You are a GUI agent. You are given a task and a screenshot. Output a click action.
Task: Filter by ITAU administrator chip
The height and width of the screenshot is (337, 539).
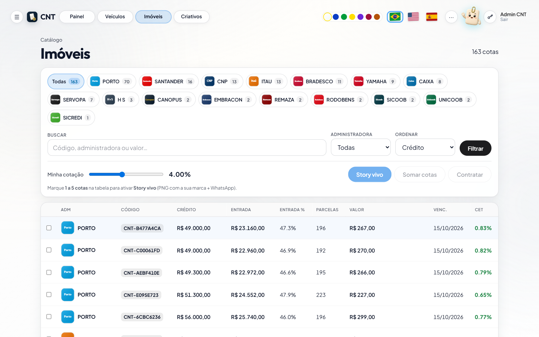267,81
